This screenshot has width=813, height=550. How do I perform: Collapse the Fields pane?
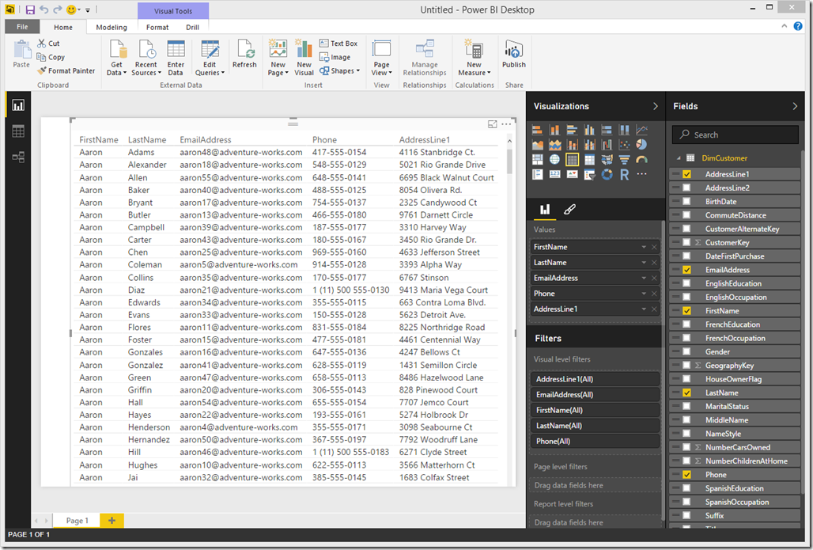(795, 106)
